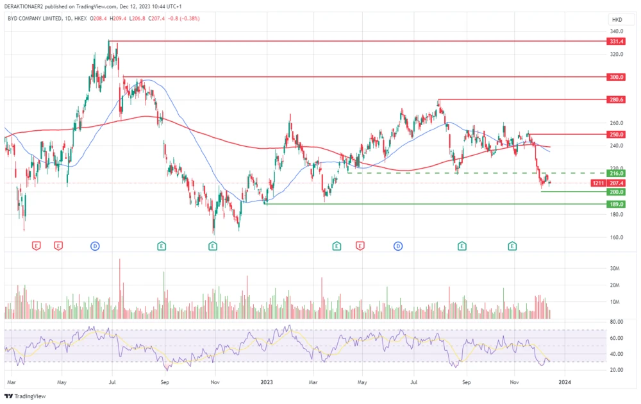Image resolution: width=641 pixels, height=404 pixels.
Task: Click the green 216.0 price label
Action: click(616, 173)
